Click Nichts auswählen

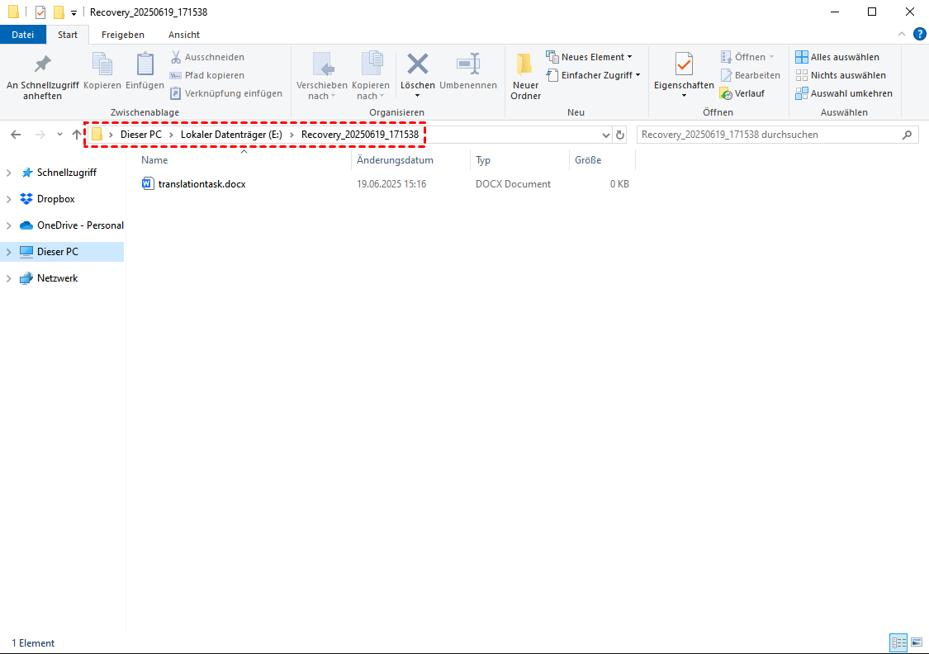[841, 75]
